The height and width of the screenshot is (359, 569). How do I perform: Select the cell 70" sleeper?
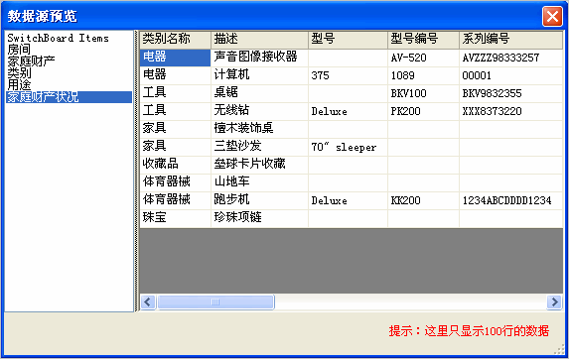pos(348,147)
